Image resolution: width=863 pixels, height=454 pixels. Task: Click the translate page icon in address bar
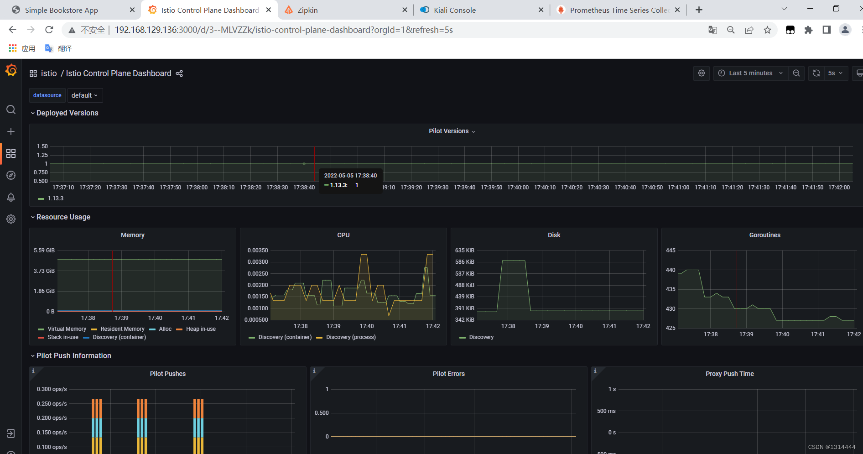[712, 30]
